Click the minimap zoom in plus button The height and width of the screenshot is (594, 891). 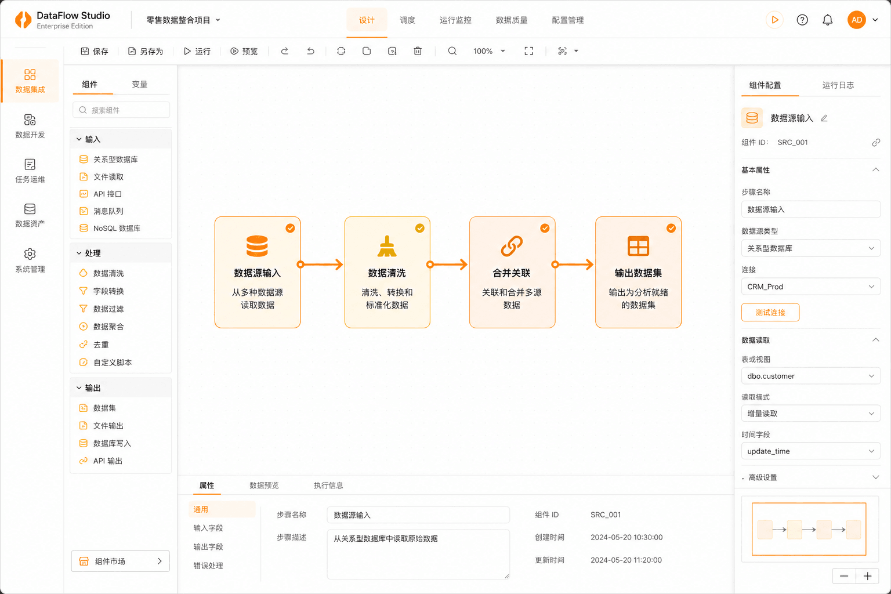pyautogui.click(x=867, y=576)
